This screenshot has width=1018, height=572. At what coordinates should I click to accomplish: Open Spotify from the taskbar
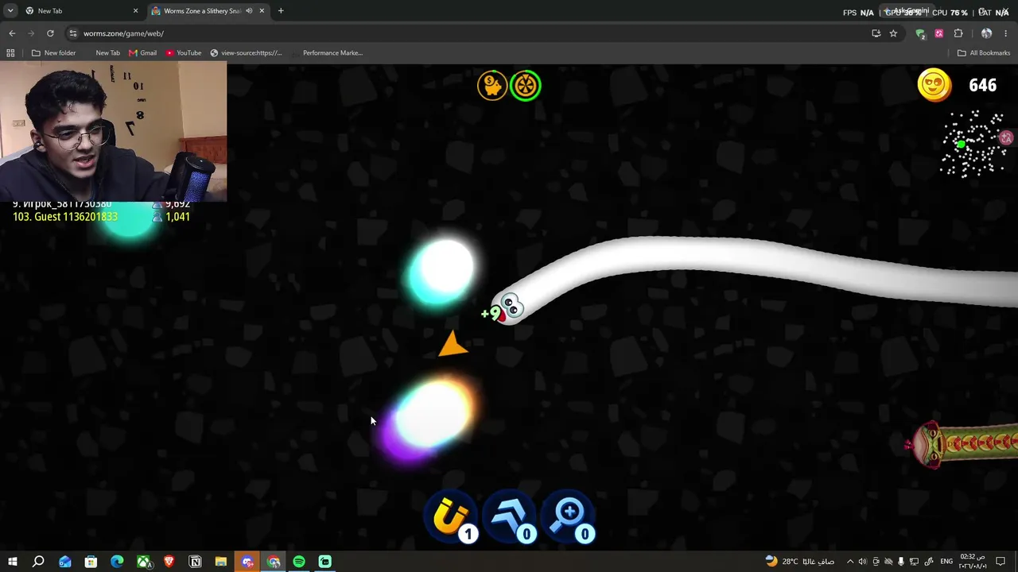[299, 562]
